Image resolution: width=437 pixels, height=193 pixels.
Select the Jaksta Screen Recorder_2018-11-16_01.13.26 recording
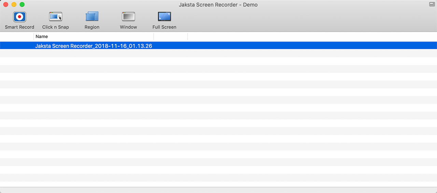pyautogui.click(x=94, y=46)
